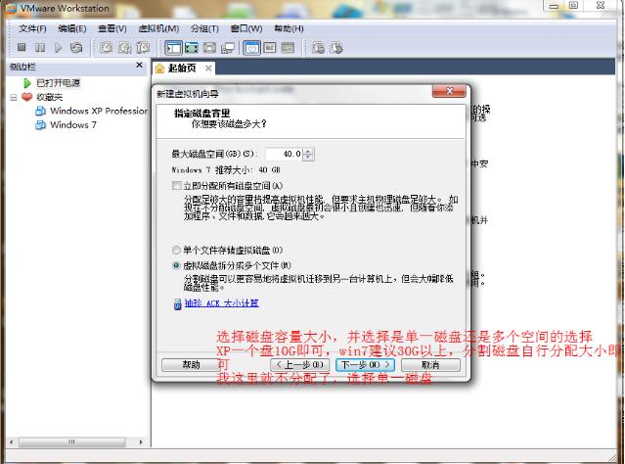Open the 虚拟机(M) menu

[158, 28]
